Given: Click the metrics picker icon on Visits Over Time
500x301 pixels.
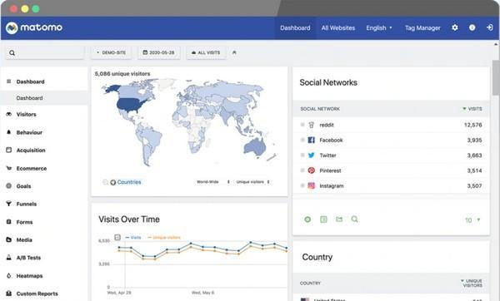Looking at the screenshot, I should tap(117, 237).
